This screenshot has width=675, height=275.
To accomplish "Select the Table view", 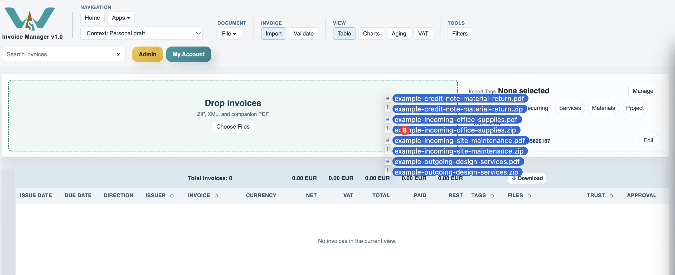I will [344, 34].
